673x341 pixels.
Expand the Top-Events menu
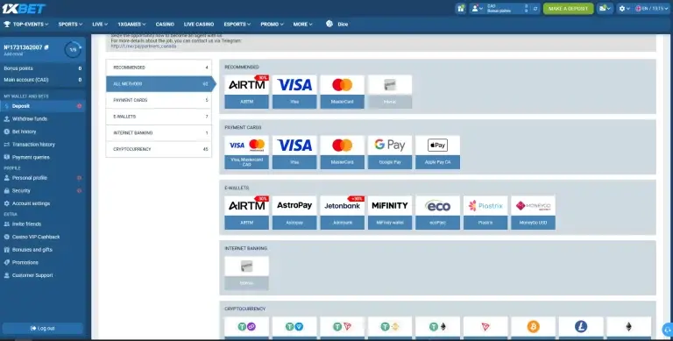[x=26, y=25]
